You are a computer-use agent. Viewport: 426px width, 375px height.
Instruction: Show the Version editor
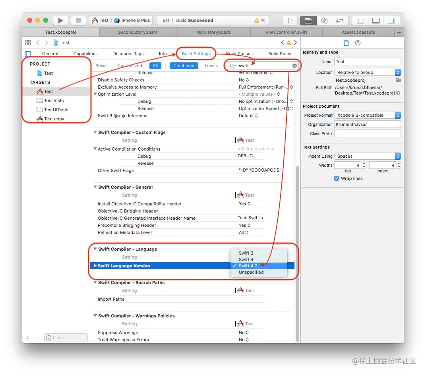point(340,20)
